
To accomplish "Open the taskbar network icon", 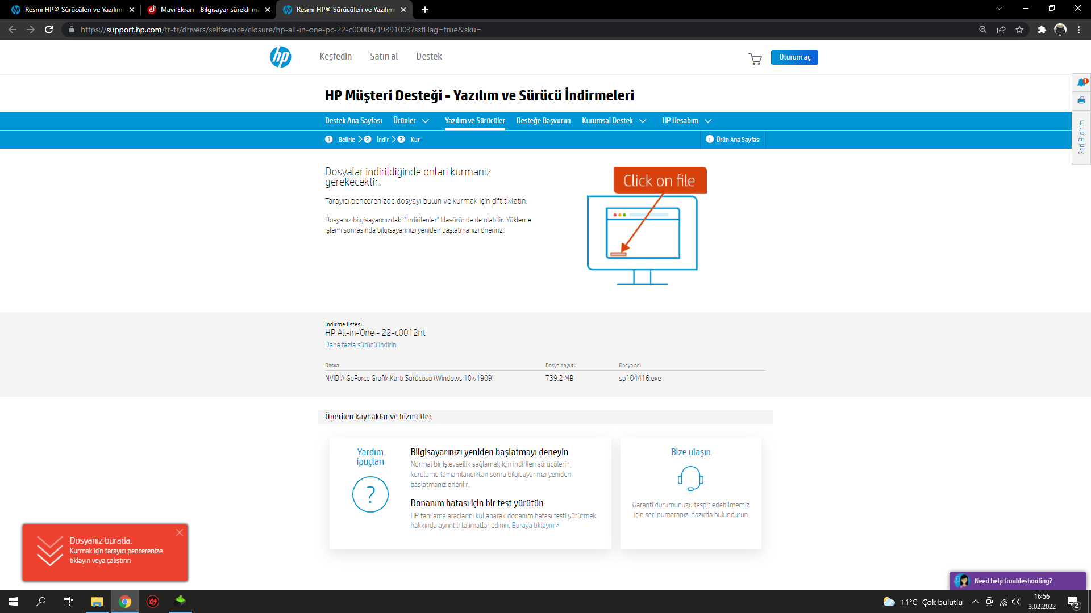I will 1003,602.
